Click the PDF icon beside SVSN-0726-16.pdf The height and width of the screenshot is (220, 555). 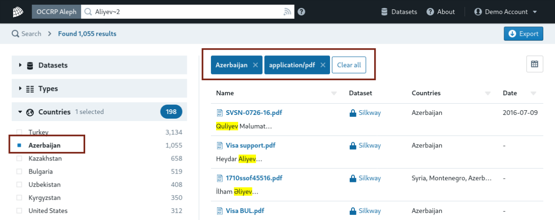coord(219,113)
